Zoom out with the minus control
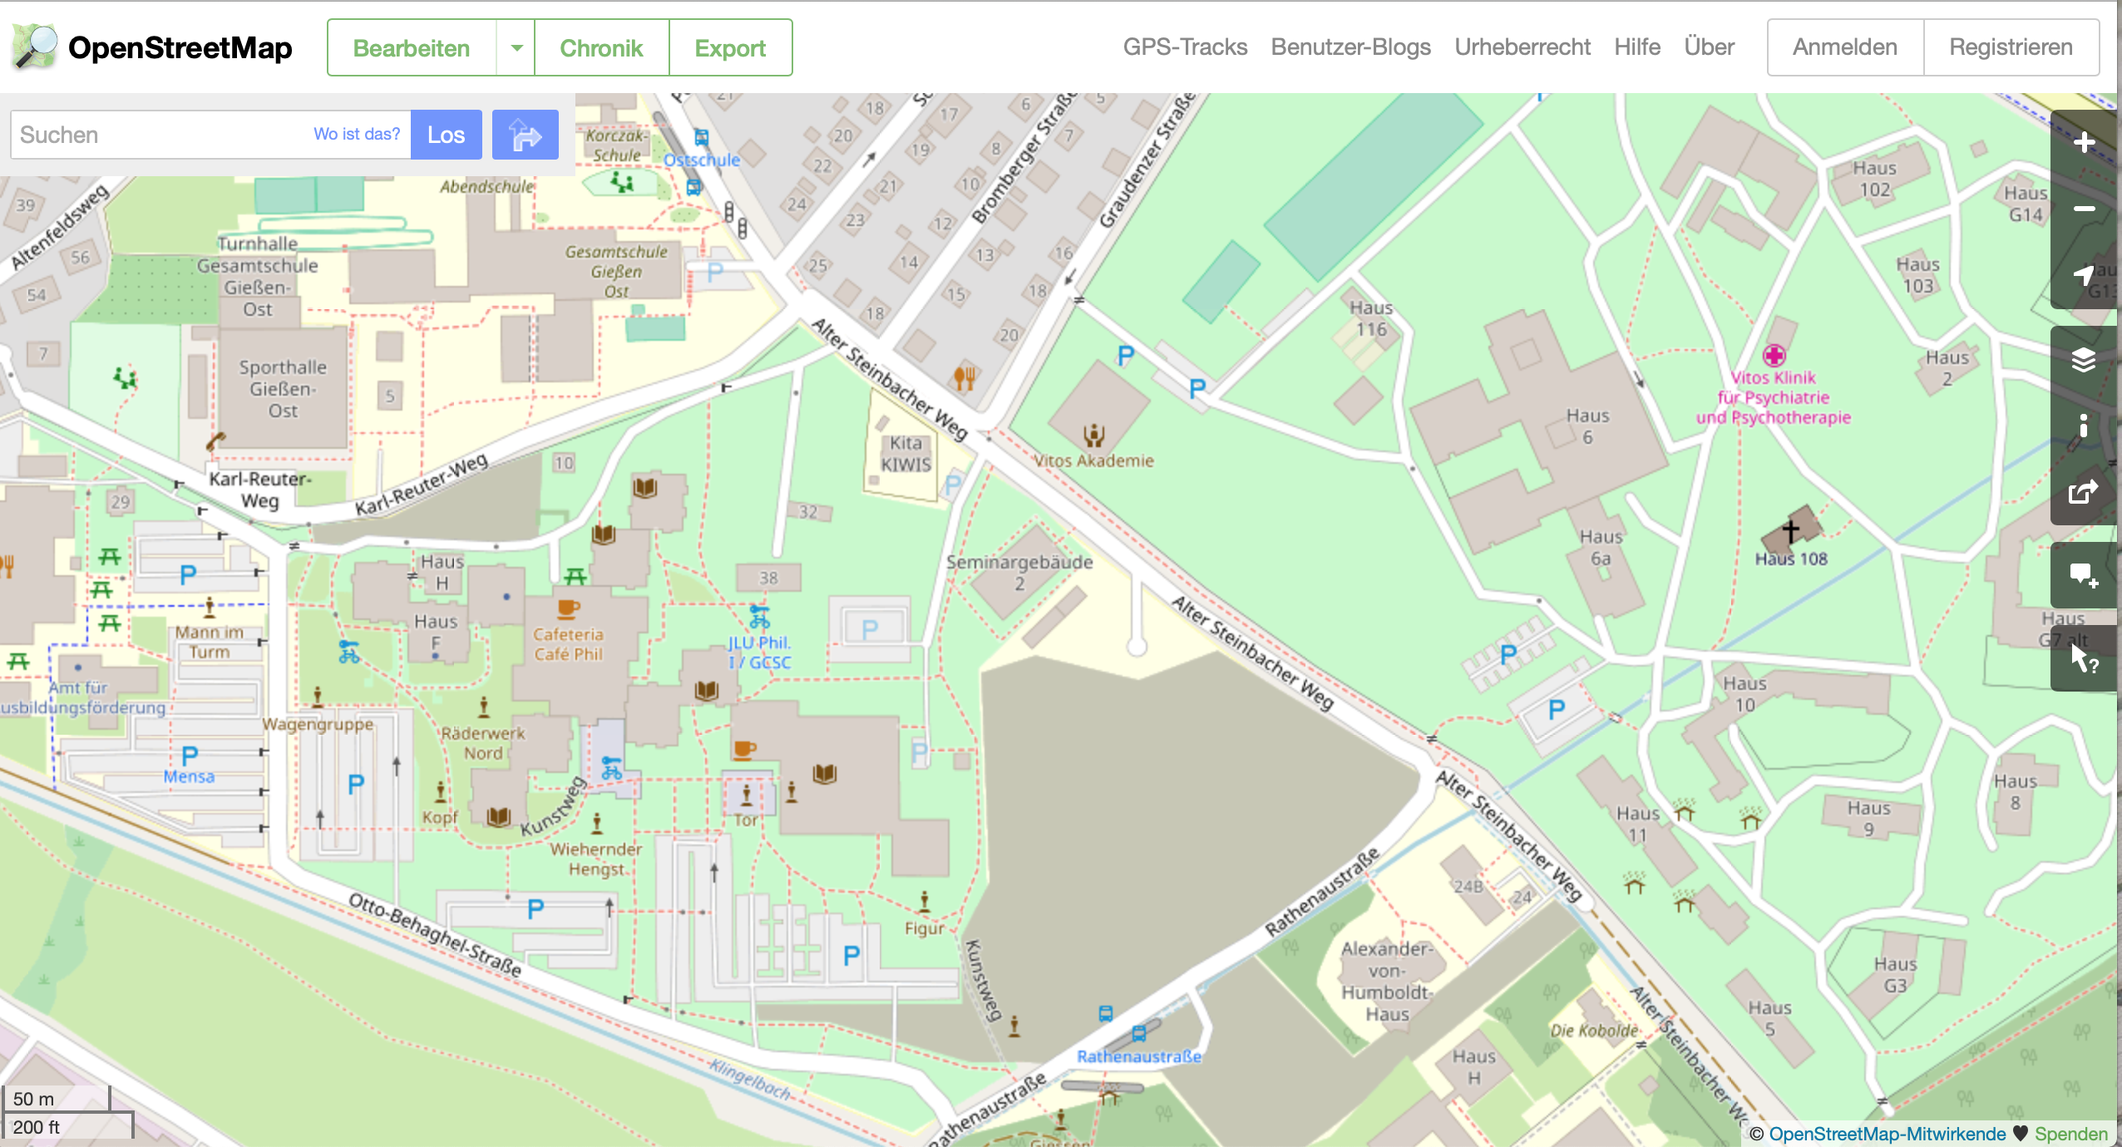 coord(2084,209)
